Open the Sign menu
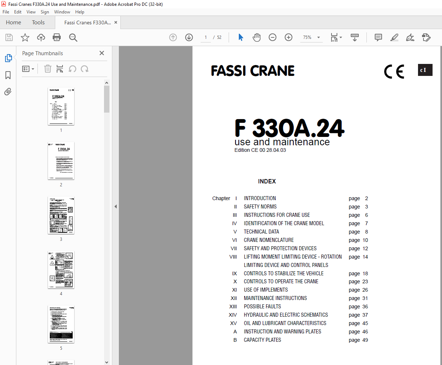The image size is (442, 365). point(45,12)
